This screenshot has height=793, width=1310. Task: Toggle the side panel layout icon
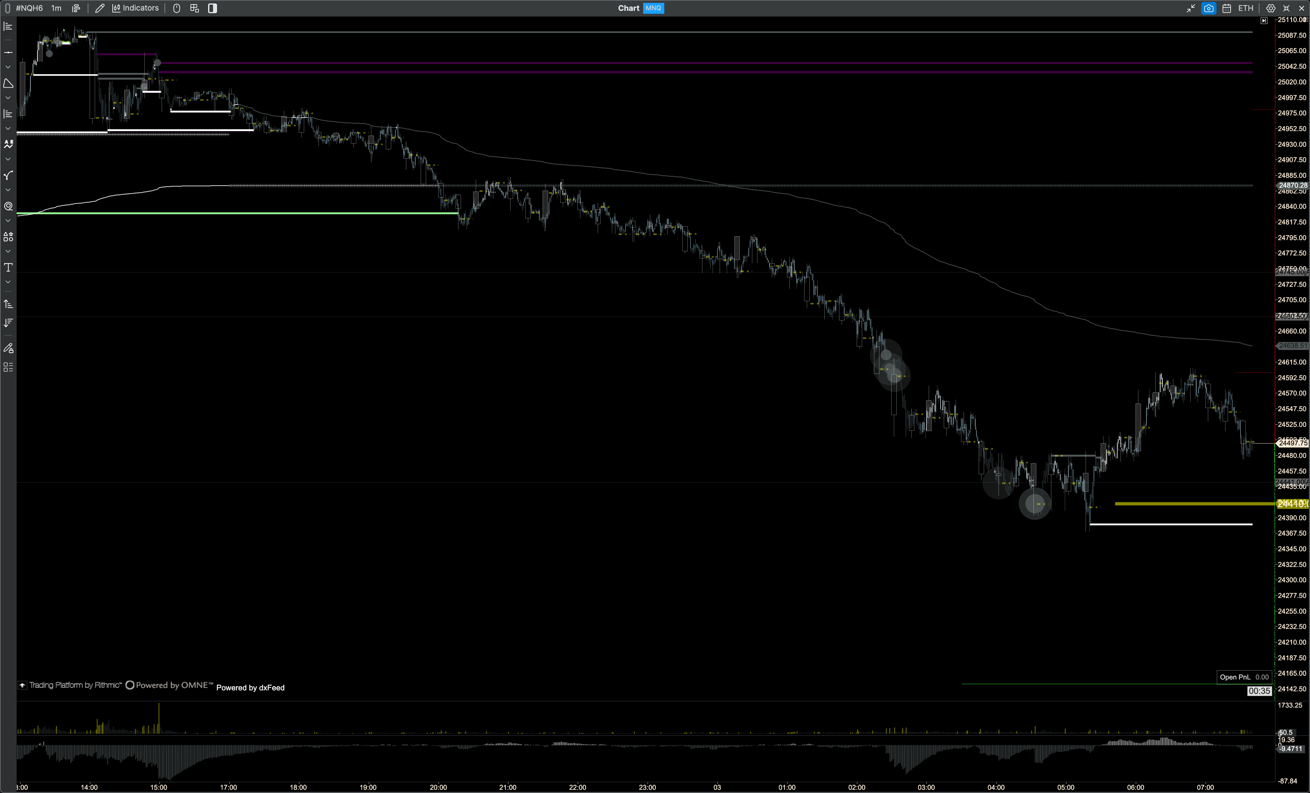click(x=212, y=8)
